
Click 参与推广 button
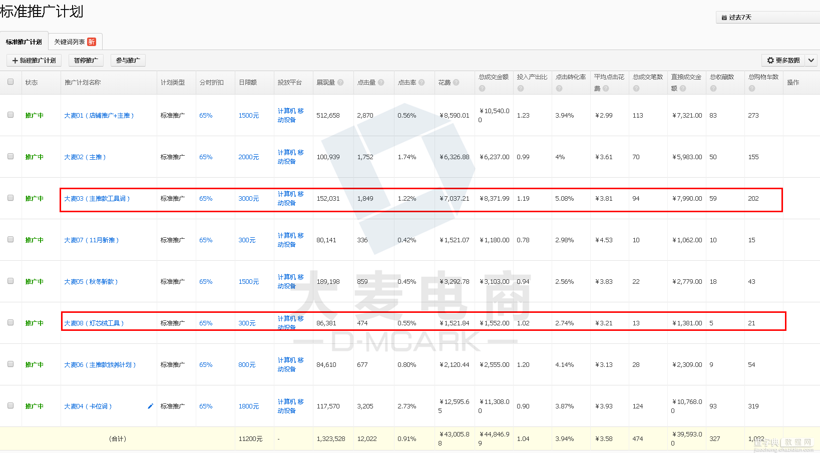pos(128,61)
